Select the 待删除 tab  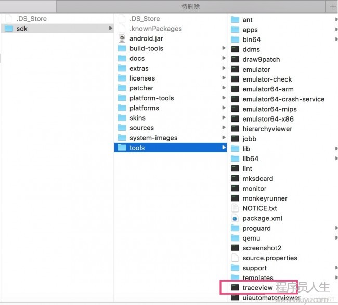coord(190,7)
